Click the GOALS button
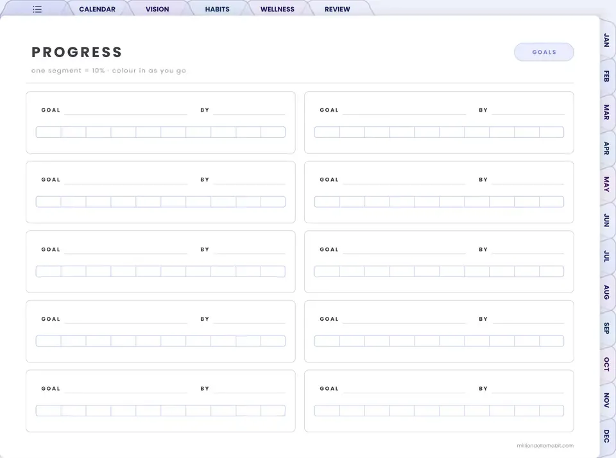Viewport: 616px width, 458px height. [543, 52]
